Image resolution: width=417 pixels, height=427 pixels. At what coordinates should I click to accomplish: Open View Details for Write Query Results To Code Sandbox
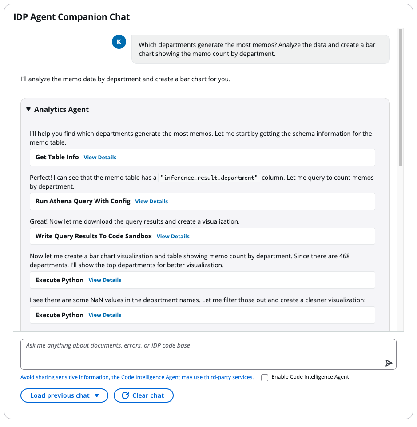click(x=173, y=236)
